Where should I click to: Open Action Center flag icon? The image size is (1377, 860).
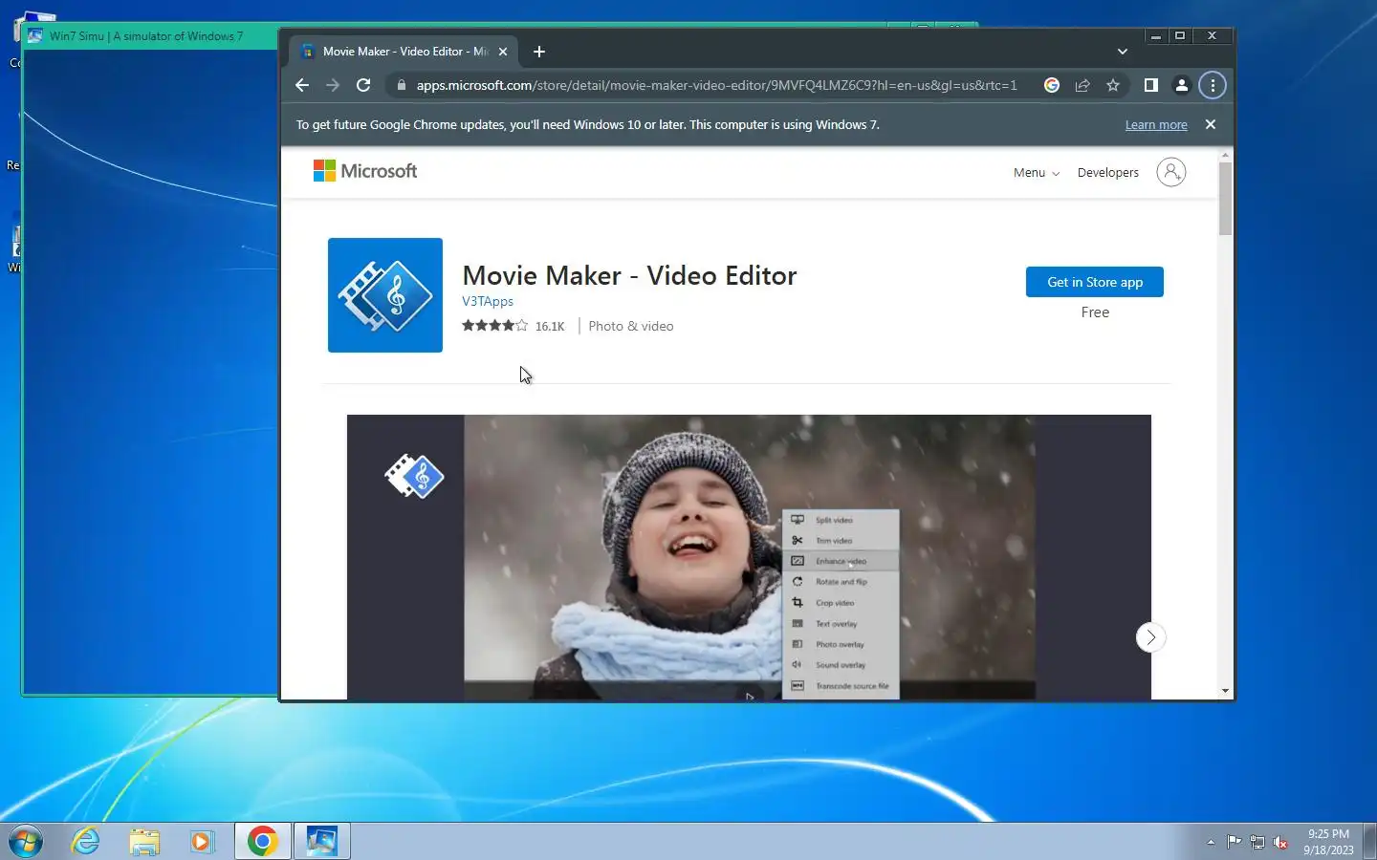[x=1235, y=842]
